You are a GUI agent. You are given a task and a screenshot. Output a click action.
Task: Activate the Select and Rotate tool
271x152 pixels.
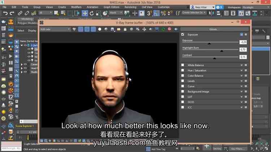(92, 13)
